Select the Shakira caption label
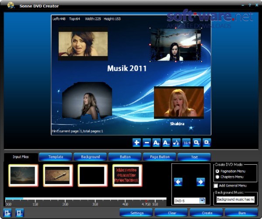This screenshot has width=262, height=219. [177, 124]
